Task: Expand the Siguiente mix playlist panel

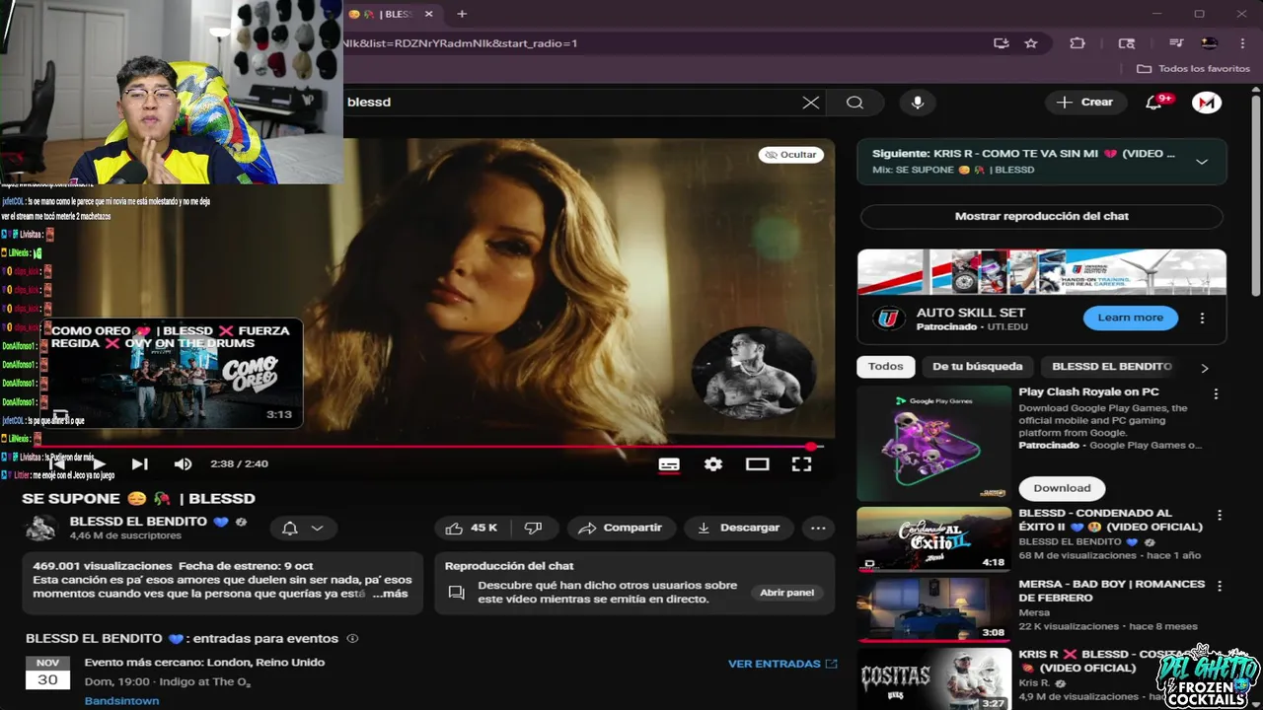Action: coord(1202,162)
